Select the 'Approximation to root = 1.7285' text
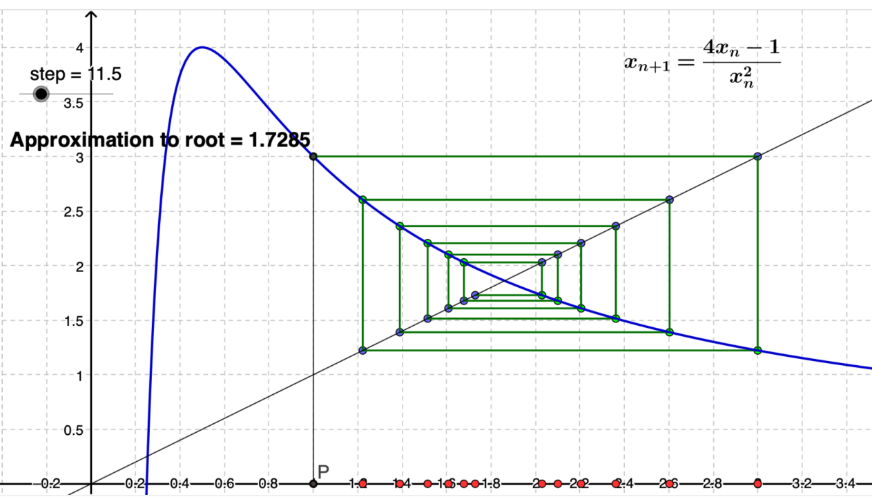Screen dimensions: 872x497 [160, 140]
